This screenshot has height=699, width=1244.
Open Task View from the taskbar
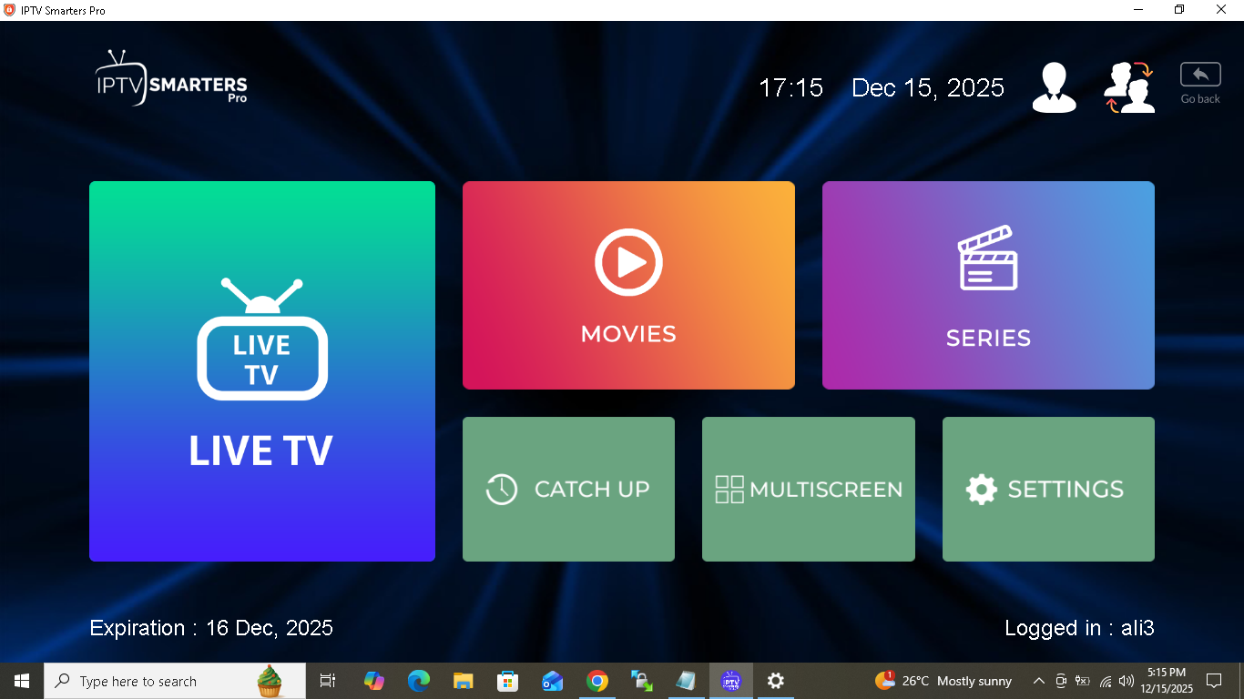[x=328, y=681]
